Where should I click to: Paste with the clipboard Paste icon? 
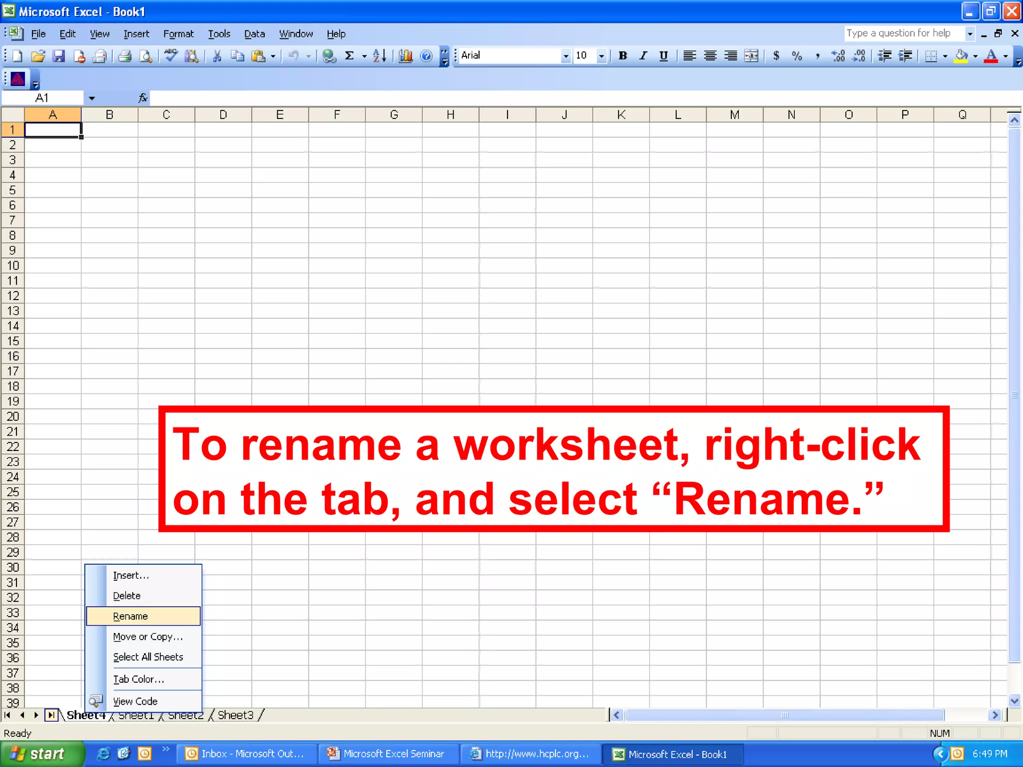coord(258,56)
